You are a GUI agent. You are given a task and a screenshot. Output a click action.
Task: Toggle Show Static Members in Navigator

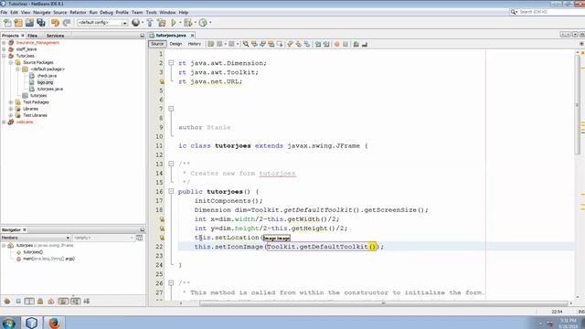pos(29,301)
